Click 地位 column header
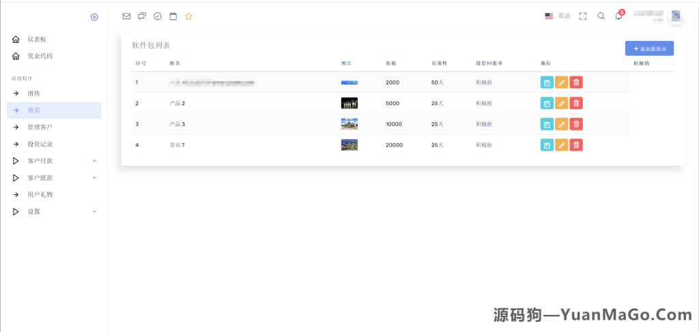This screenshot has width=699, height=332. pos(545,63)
